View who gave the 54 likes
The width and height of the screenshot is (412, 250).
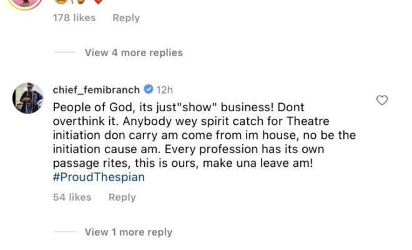coord(72,197)
